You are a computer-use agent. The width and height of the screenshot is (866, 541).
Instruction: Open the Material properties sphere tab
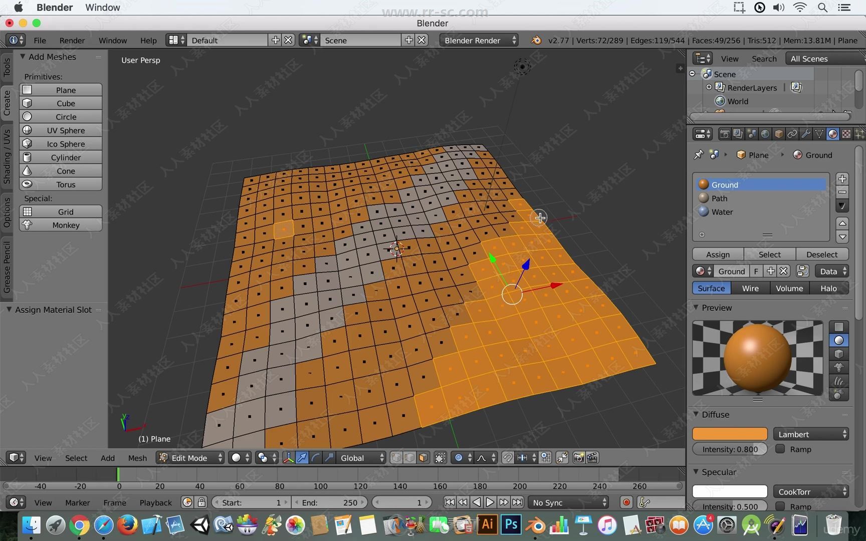[x=832, y=134]
